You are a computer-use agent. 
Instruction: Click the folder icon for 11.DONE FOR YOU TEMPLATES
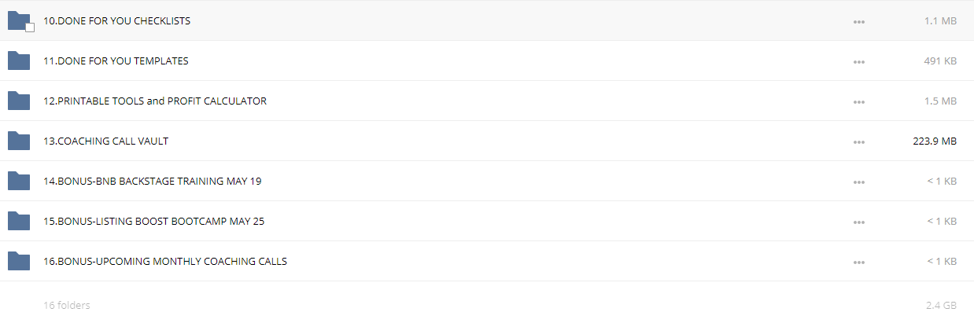click(x=18, y=61)
